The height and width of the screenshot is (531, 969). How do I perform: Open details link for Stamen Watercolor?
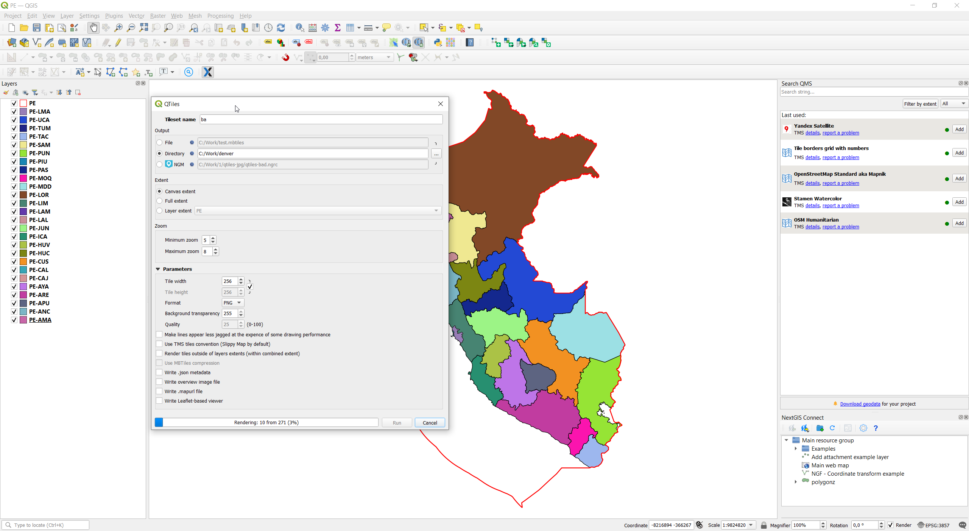[x=812, y=205]
